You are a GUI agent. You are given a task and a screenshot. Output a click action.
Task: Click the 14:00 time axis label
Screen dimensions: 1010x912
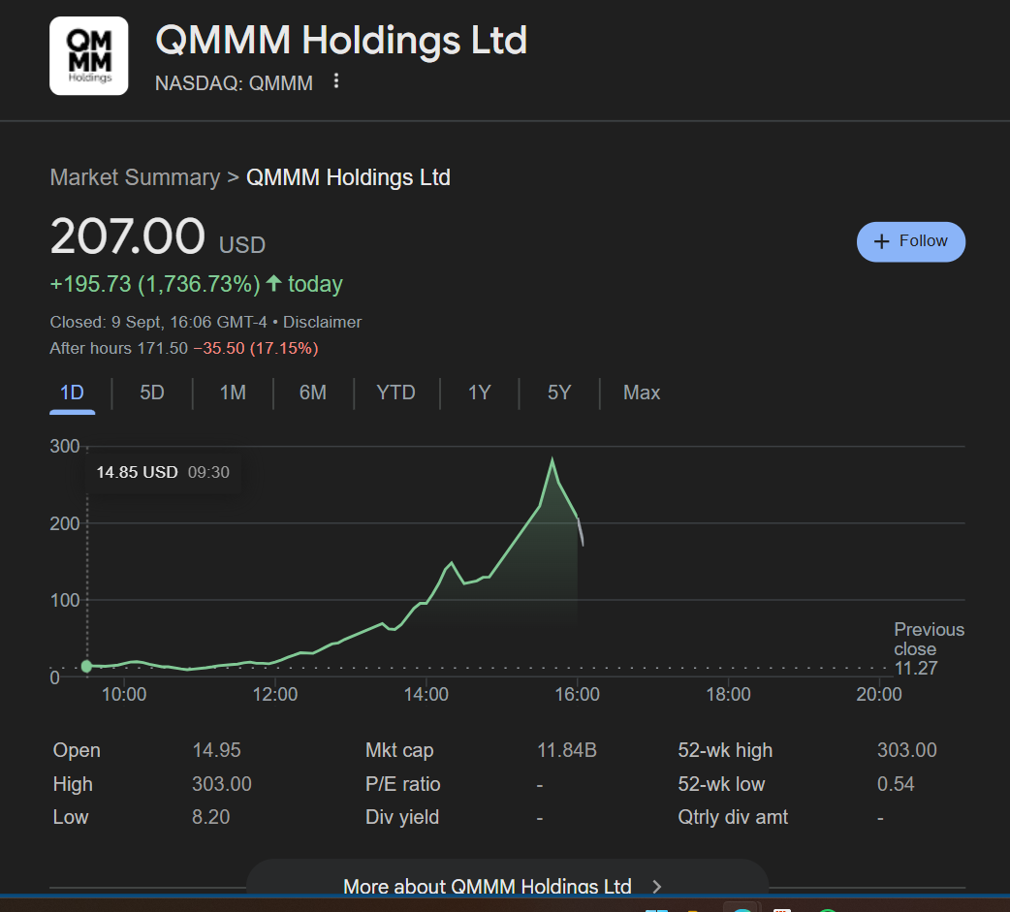coord(426,694)
